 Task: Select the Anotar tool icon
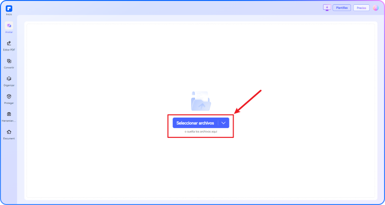[x=9, y=26]
